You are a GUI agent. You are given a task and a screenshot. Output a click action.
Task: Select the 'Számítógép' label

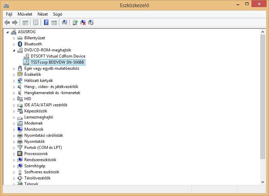coord(35,166)
